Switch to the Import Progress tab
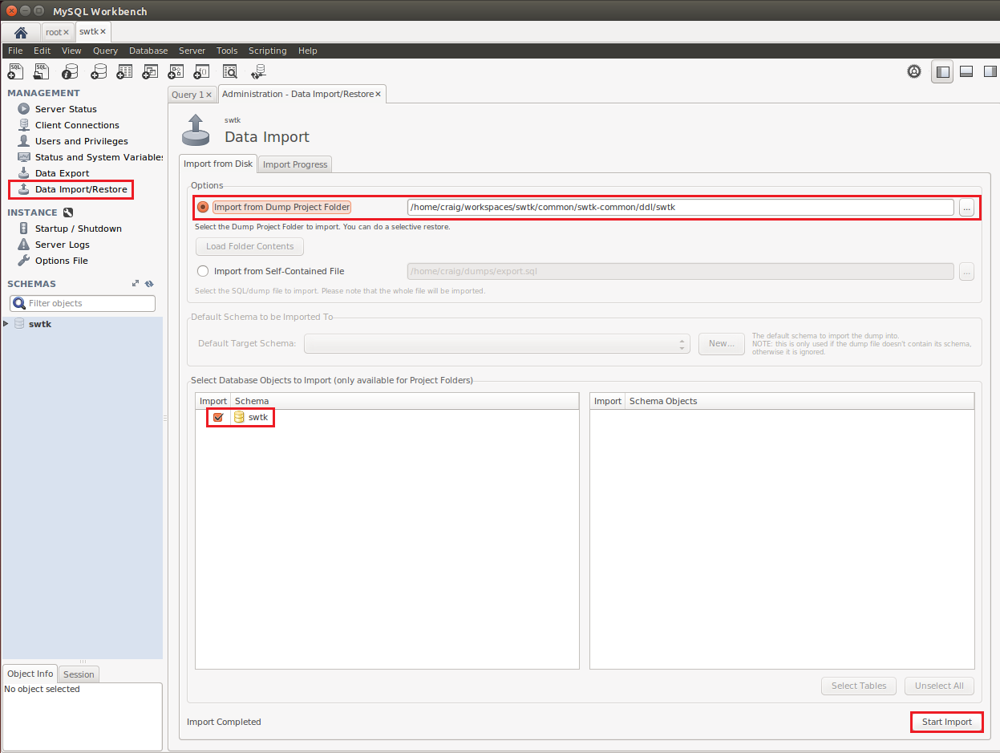 [294, 164]
